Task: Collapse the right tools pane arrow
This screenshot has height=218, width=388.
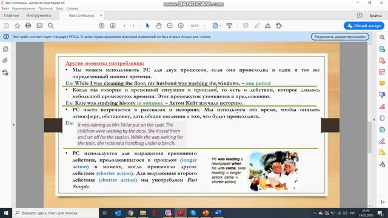Action: (x=374, y=120)
